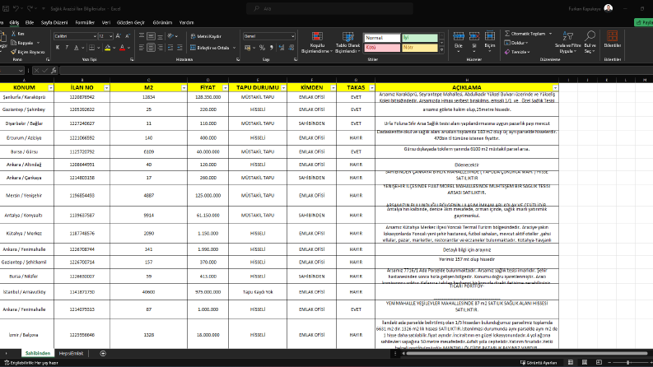This screenshot has width=653, height=367.
Task: Toggle middle vertical alignment
Action: tap(151, 36)
